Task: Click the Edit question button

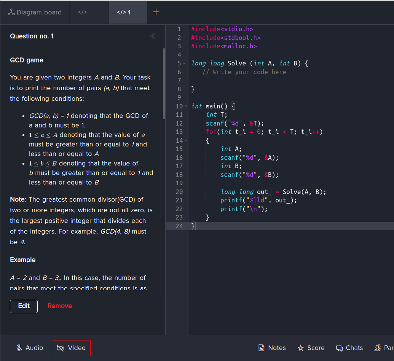Action: pyautogui.click(x=24, y=306)
